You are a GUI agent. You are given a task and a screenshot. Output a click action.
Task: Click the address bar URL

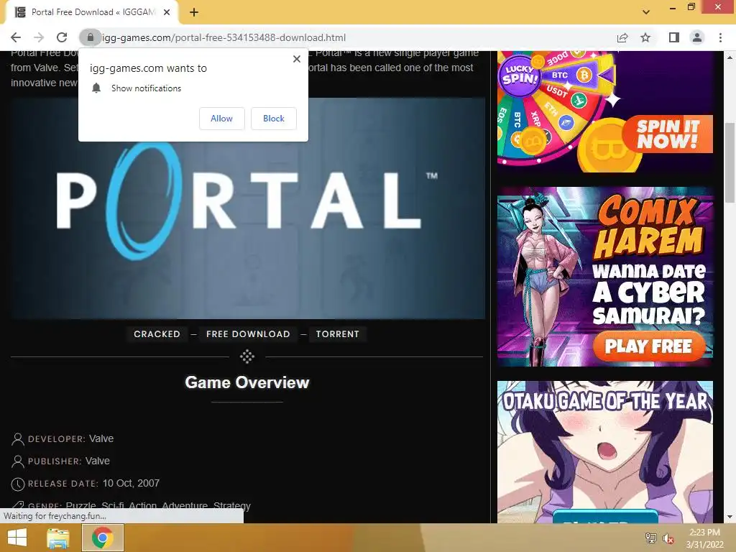coord(224,37)
